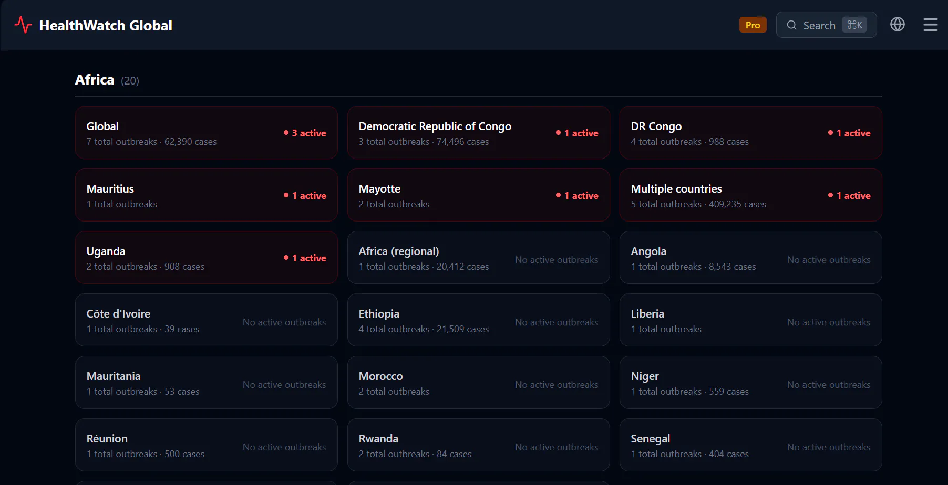
Task: Click '1 total outbreaks · 559 cases'
Action: [x=689, y=392]
